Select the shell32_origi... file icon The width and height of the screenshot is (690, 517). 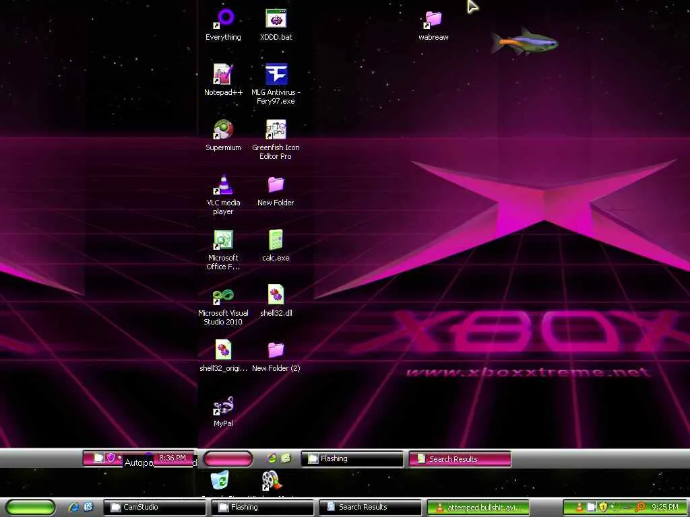click(x=224, y=356)
